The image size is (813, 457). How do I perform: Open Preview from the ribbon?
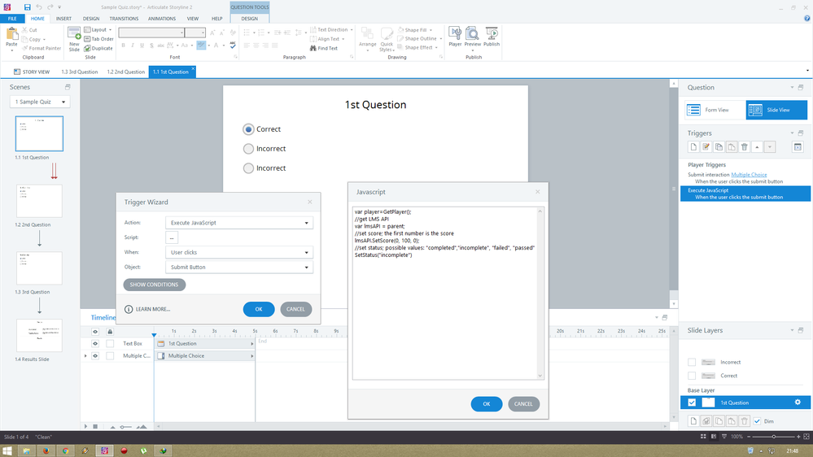(473, 36)
